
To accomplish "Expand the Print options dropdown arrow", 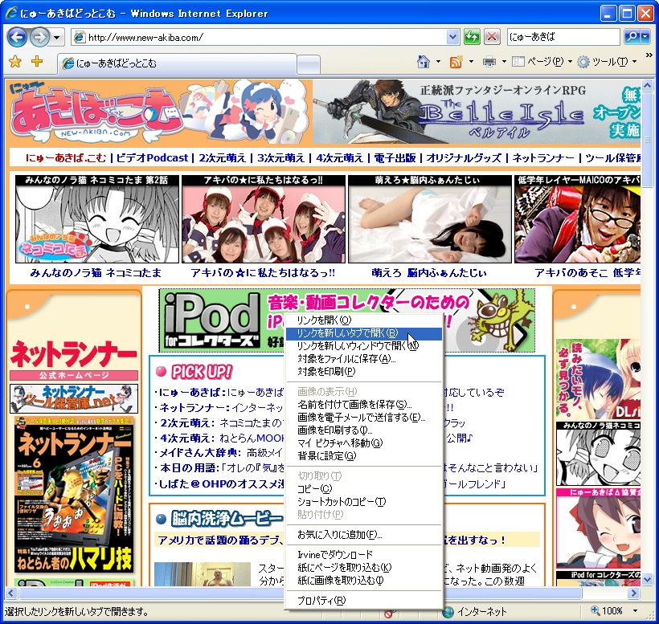I will pyautogui.click(x=504, y=62).
